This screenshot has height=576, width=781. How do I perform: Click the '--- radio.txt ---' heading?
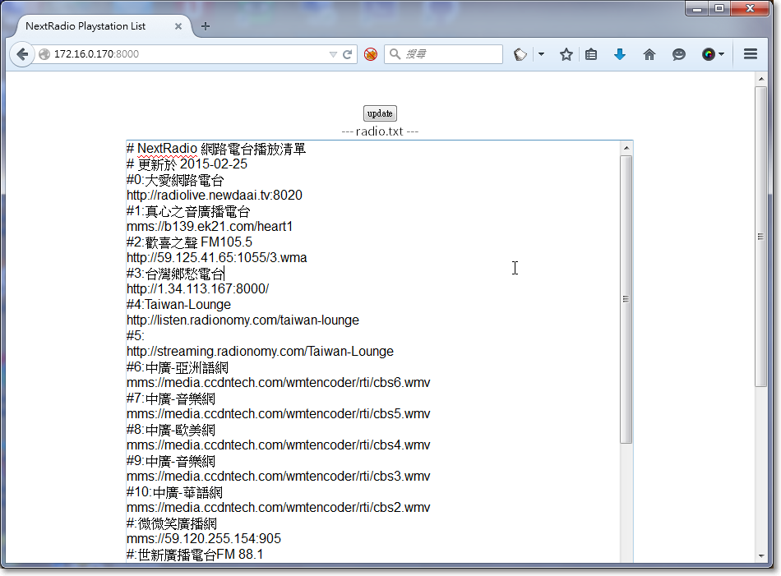[380, 131]
